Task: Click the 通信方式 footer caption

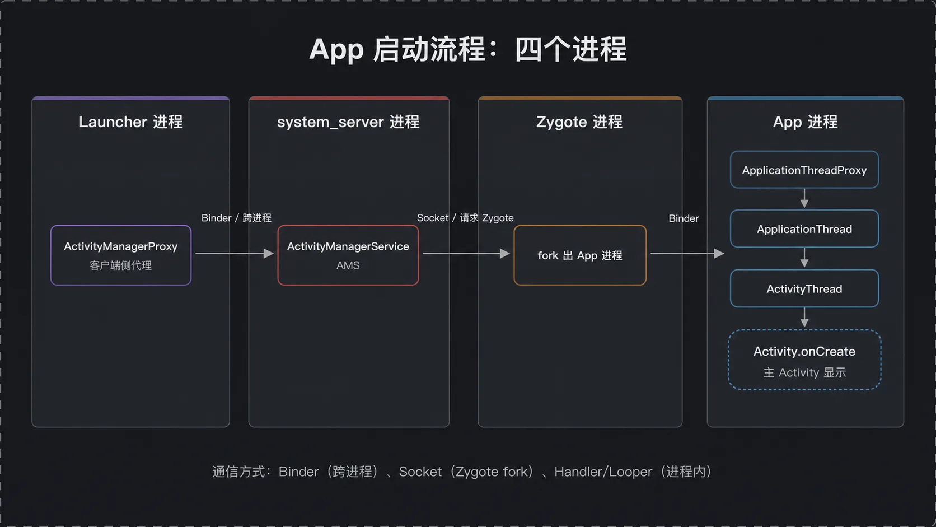Action: click(x=462, y=472)
